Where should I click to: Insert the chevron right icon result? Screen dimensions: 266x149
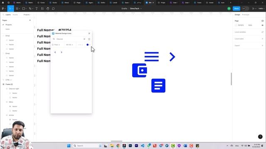point(62,52)
